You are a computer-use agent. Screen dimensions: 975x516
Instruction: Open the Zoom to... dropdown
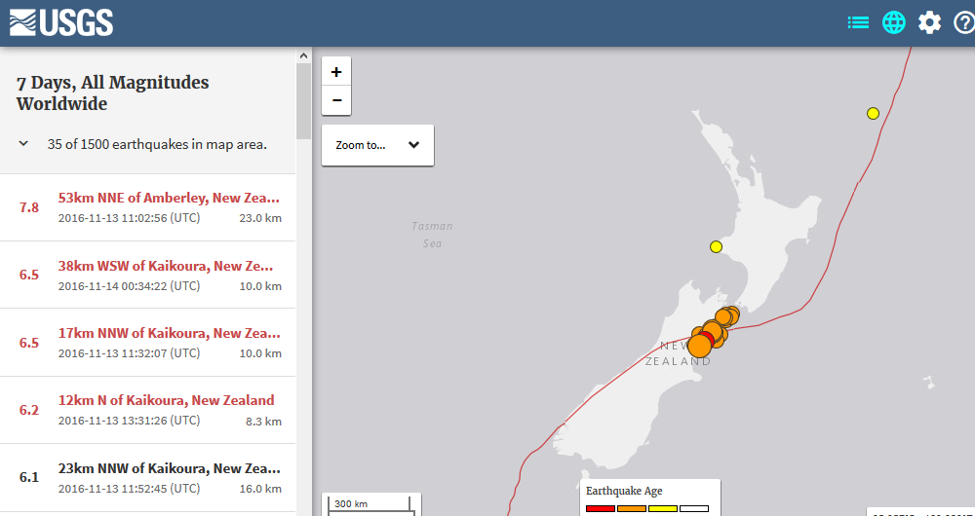pos(377,145)
